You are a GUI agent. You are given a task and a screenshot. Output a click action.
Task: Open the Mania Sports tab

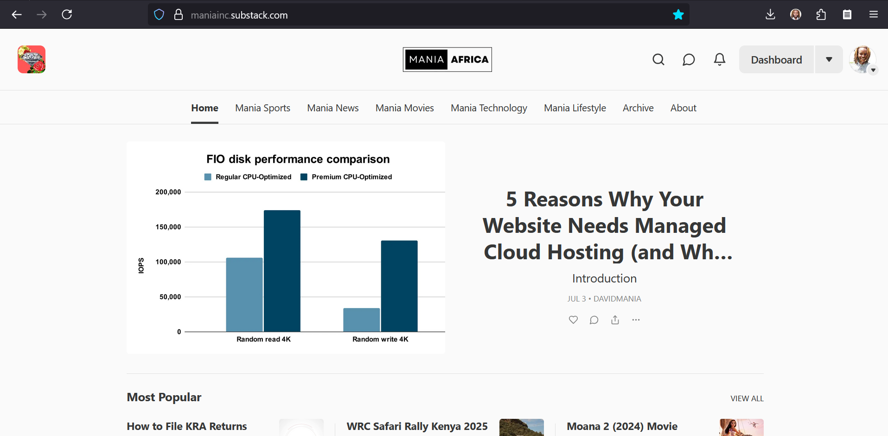tap(262, 108)
